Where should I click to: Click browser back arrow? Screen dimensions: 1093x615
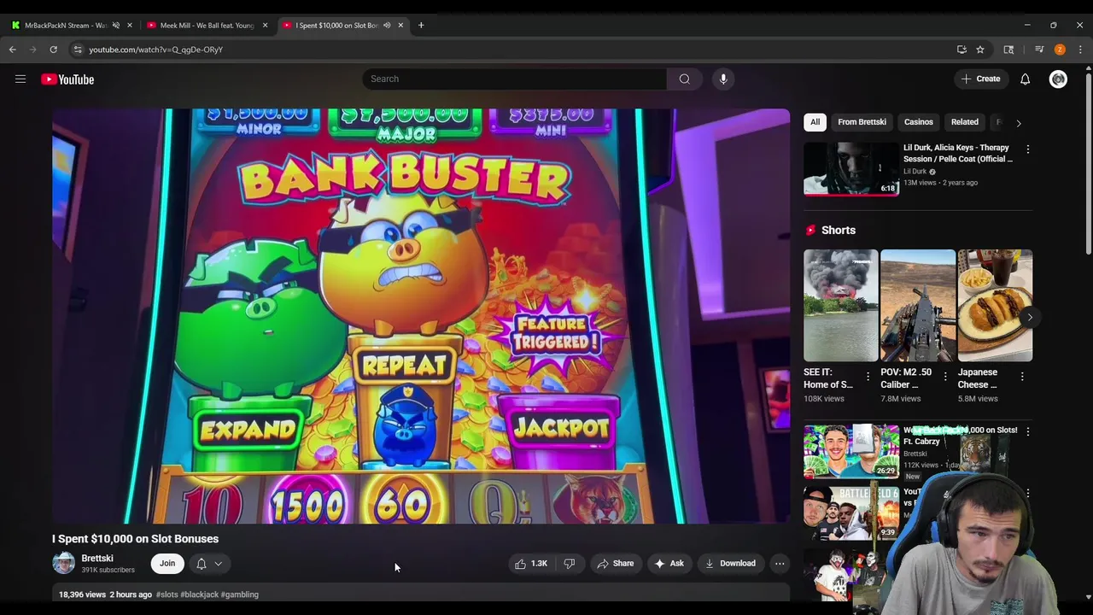(13, 50)
